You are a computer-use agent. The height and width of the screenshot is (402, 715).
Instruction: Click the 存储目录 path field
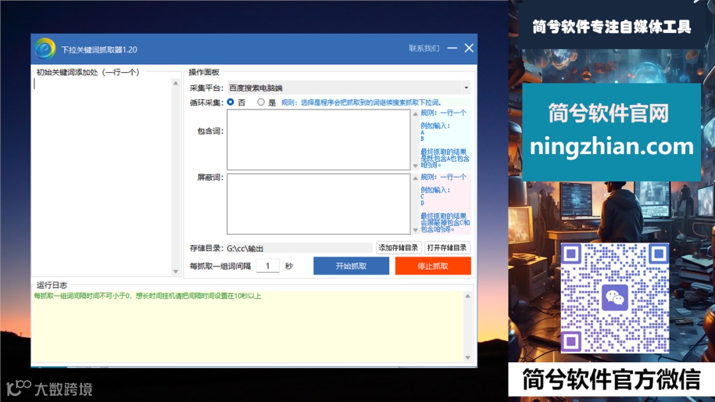(x=299, y=248)
